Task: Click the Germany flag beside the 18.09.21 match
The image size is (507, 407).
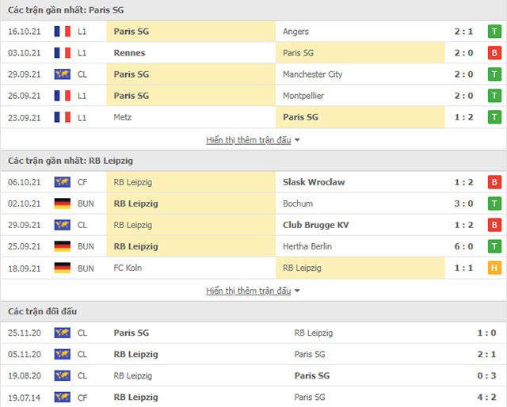Action: click(63, 268)
